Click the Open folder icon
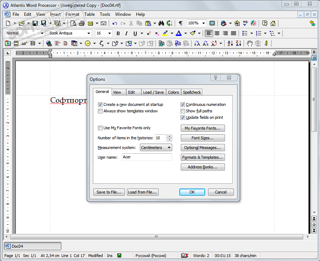 pyautogui.click(x=22, y=23)
